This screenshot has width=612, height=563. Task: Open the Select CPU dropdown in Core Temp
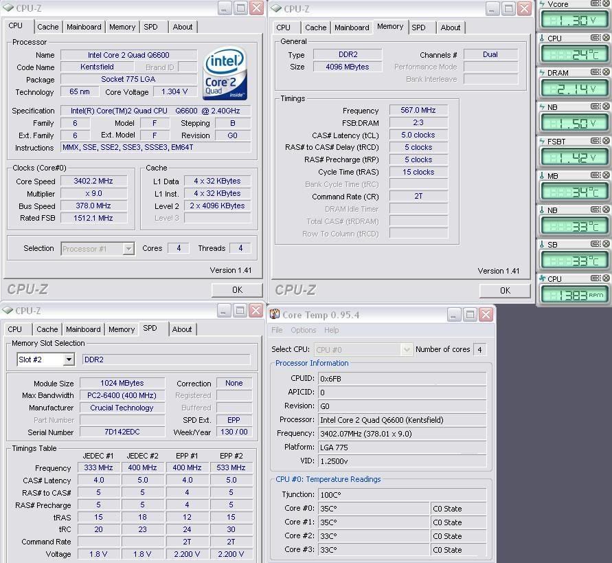407,350
